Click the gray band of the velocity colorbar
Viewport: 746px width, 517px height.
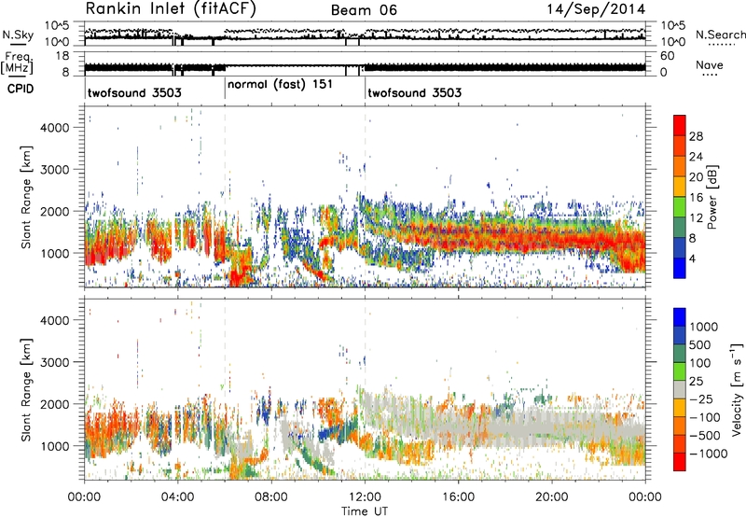680,390
